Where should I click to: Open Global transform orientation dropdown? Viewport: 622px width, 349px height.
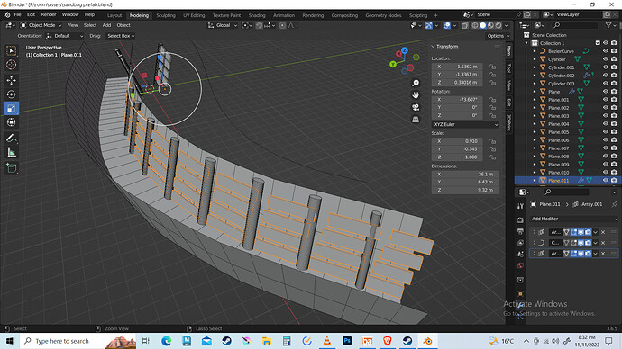pyautogui.click(x=222, y=25)
